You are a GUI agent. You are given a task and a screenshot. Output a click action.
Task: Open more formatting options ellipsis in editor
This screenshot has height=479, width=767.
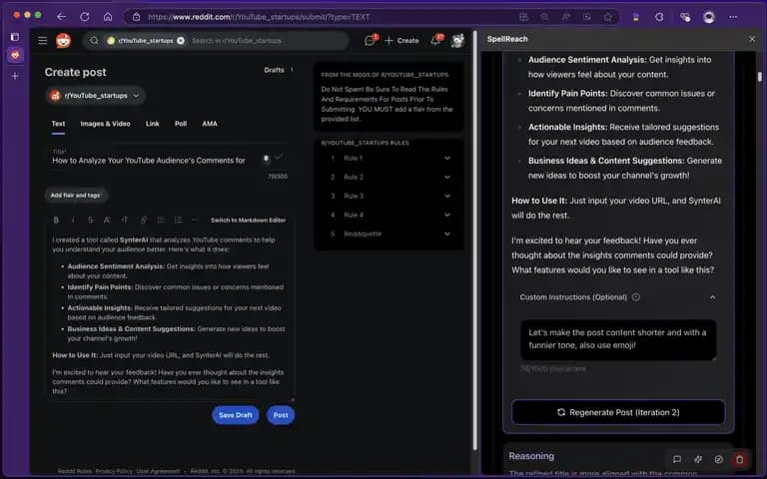195,220
